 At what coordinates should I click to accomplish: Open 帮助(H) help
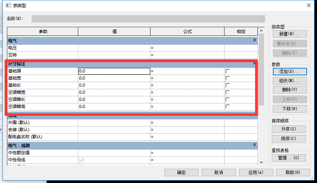[293, 172]
